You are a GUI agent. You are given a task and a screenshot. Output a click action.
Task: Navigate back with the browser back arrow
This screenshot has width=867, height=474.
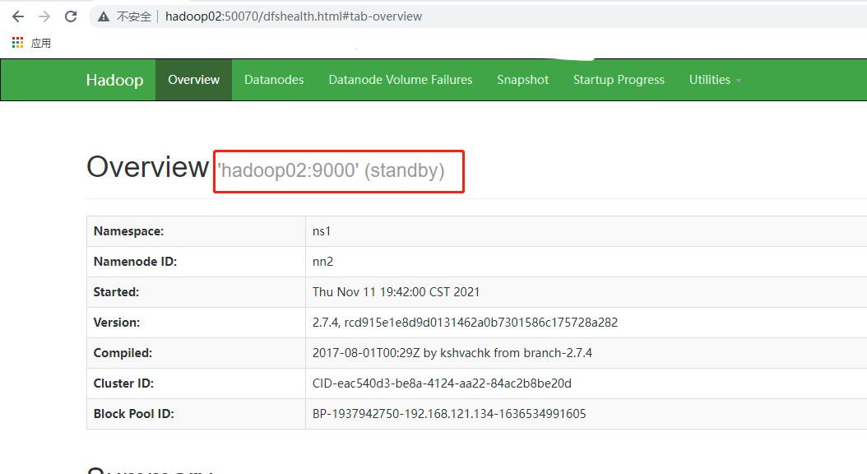click(x=18, y=16)
